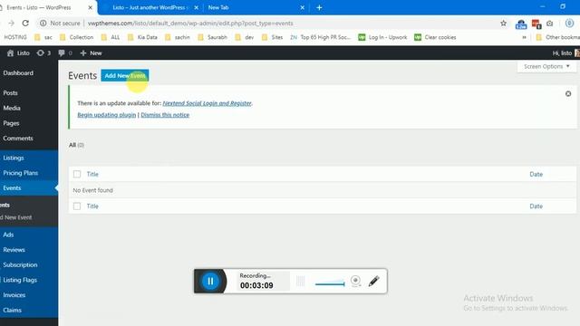
Task: Pause the screen recording
Action: (210, 282)
